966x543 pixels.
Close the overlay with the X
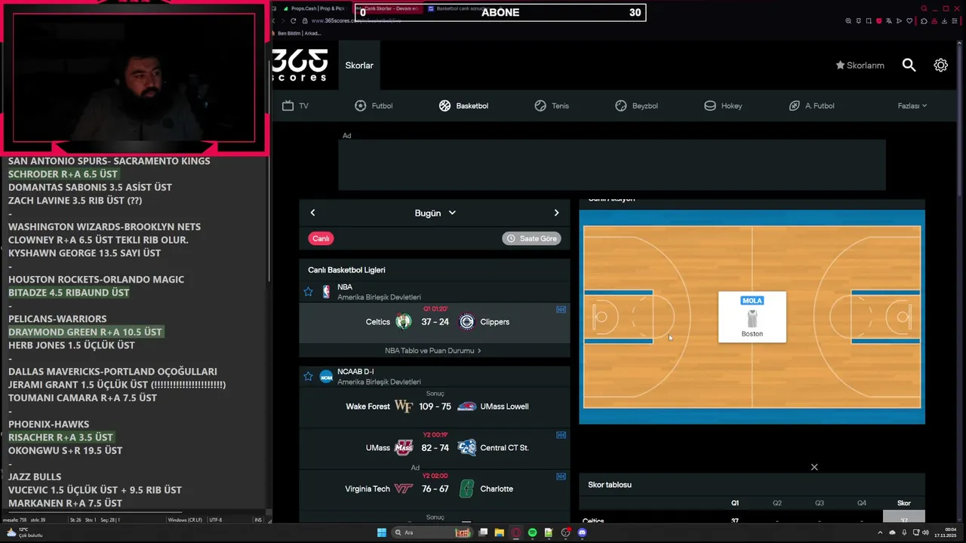coord(814,467)
